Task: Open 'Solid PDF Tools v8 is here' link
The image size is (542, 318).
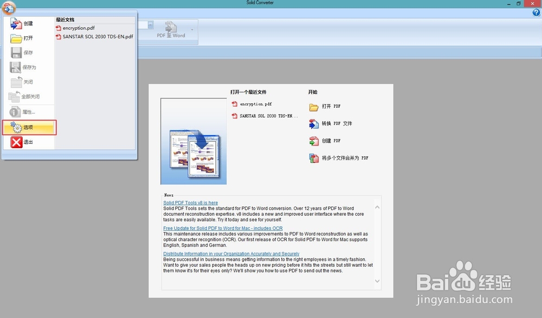Action: (x=190, y=203)
